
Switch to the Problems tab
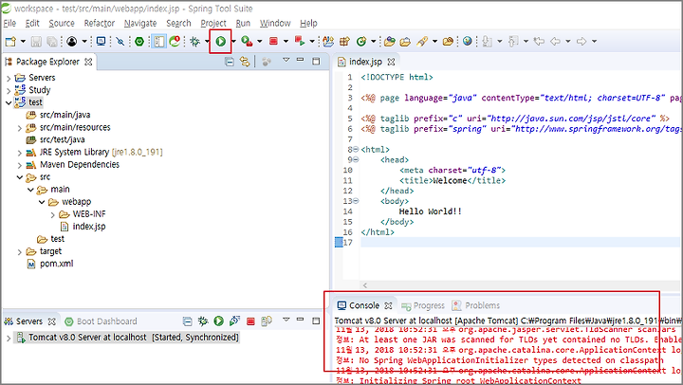(475, 305)
